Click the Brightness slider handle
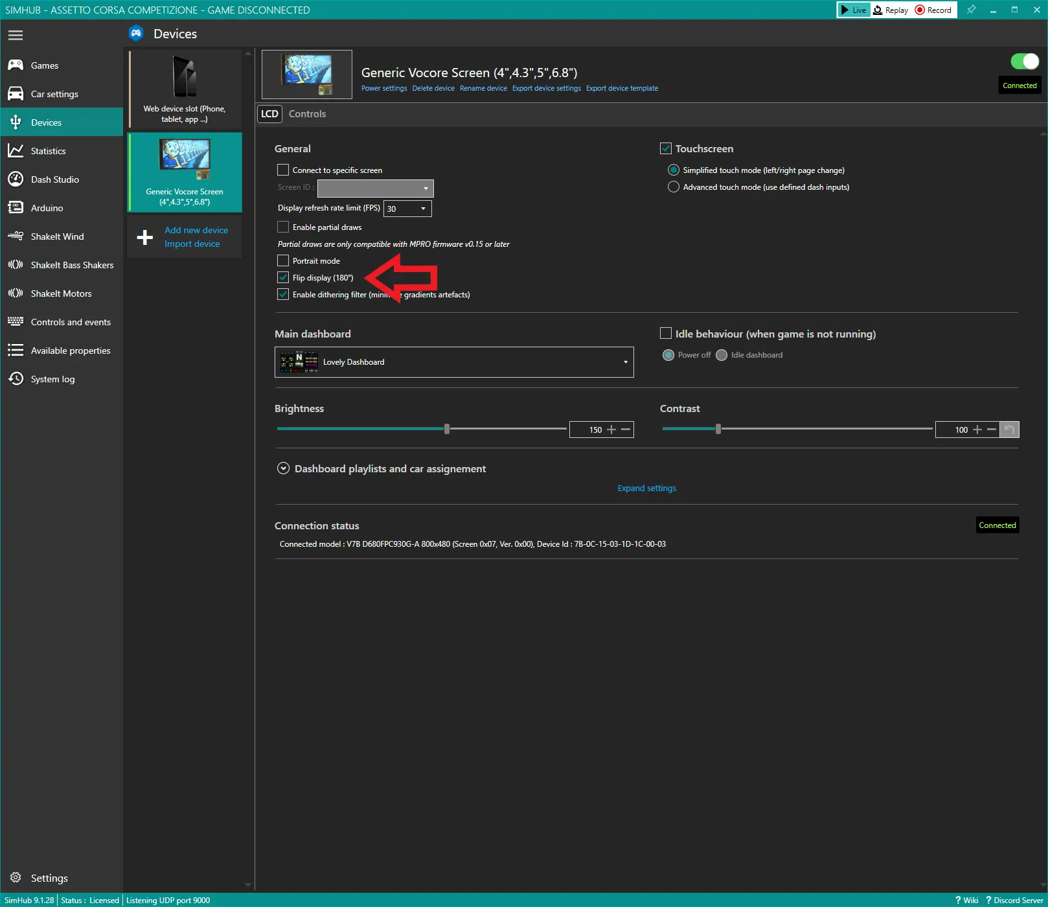The image size is (1048, 907). pos(447,429)
